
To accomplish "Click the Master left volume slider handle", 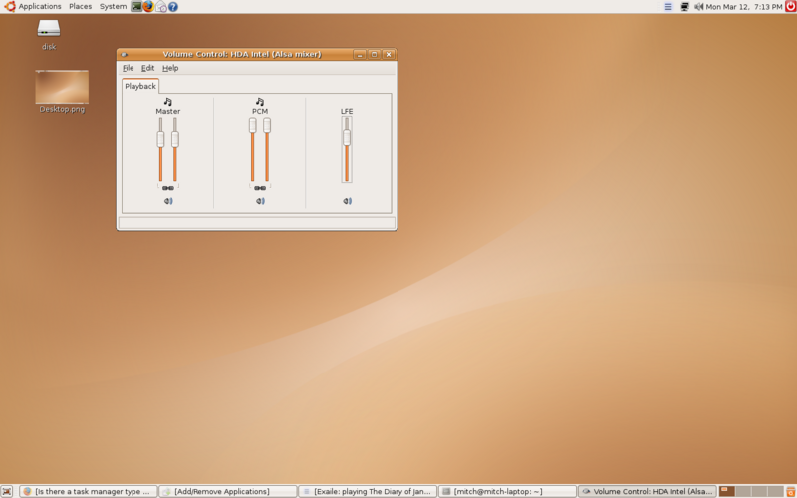I will pyautogui.click(x=160, y=139).
